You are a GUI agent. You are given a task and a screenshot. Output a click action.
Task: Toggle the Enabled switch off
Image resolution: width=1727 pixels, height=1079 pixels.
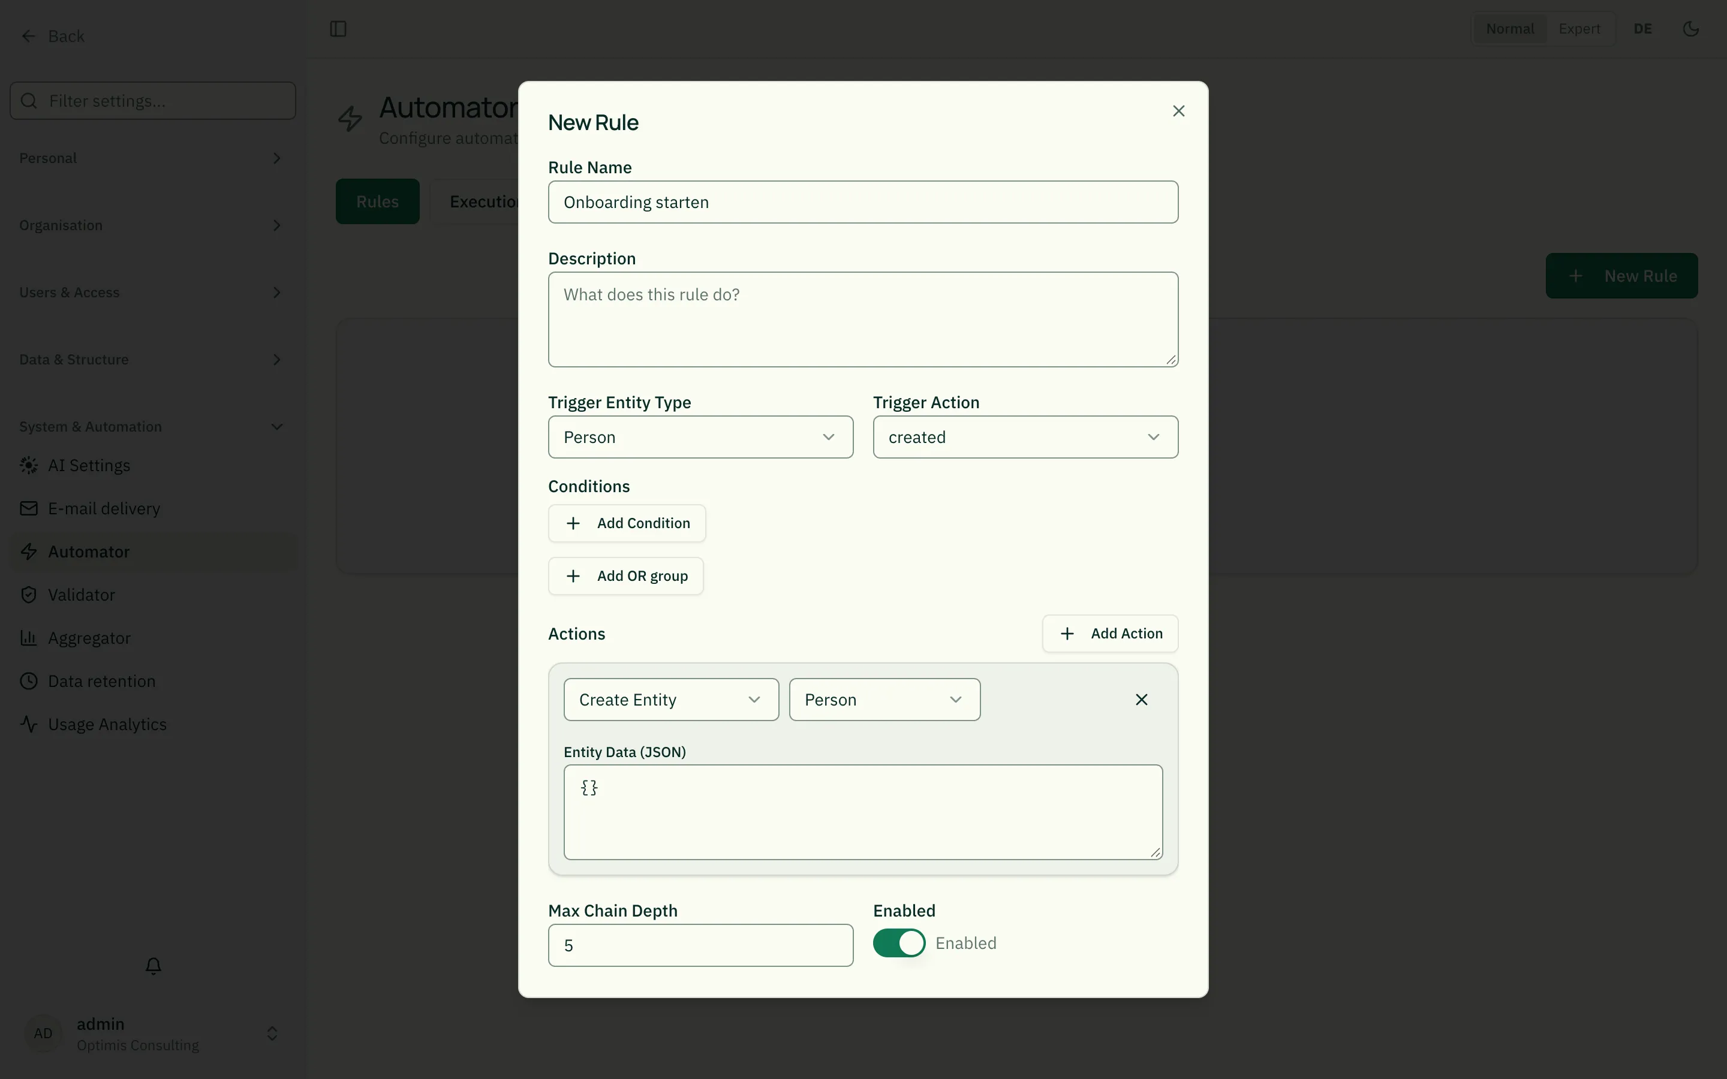[899, 944]
